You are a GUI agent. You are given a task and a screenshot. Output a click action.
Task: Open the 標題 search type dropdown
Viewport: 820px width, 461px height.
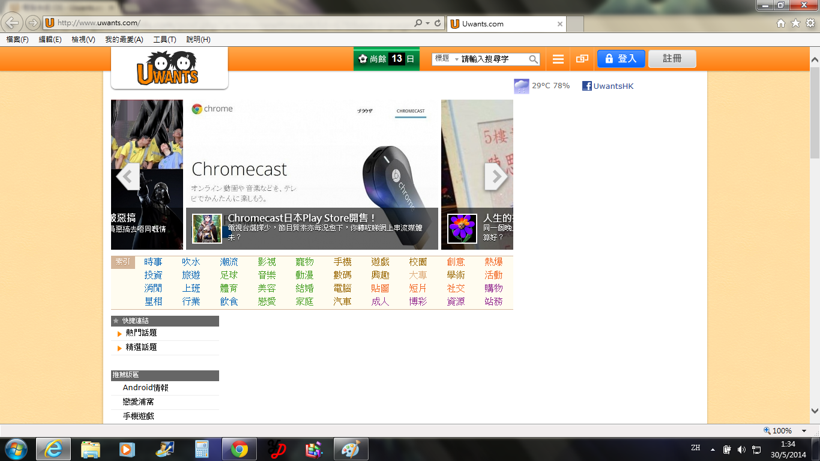pos(447,59)
